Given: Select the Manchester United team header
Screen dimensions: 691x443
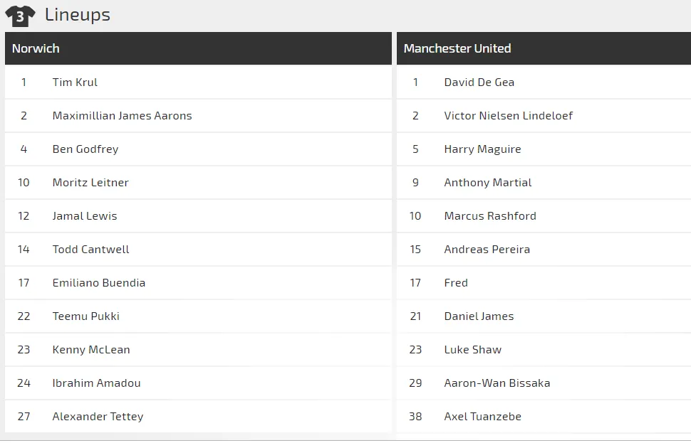Looking at the screenshot, I should (457, 48).
